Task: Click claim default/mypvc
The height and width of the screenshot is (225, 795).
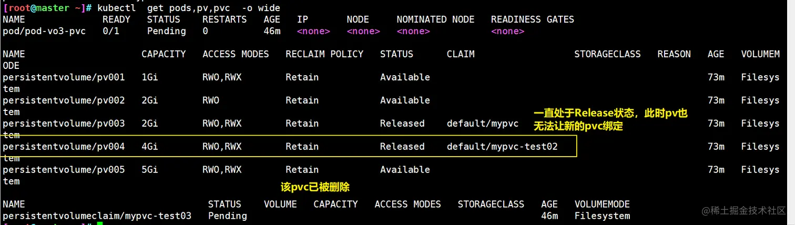Action: [483, 124]
